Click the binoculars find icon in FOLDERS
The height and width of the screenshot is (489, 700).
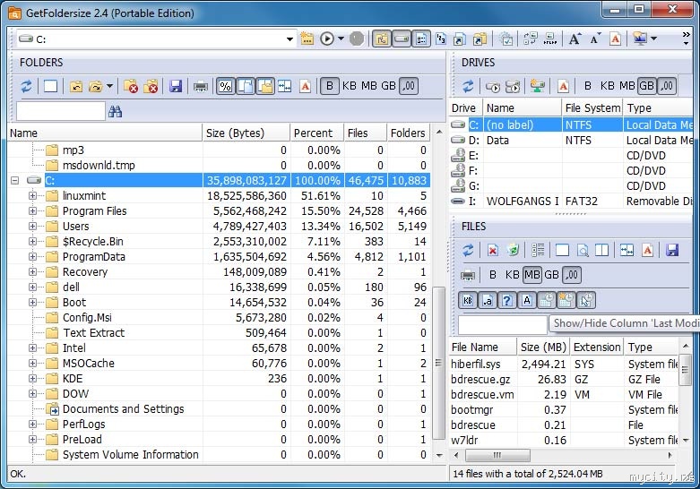pos(116,112)
